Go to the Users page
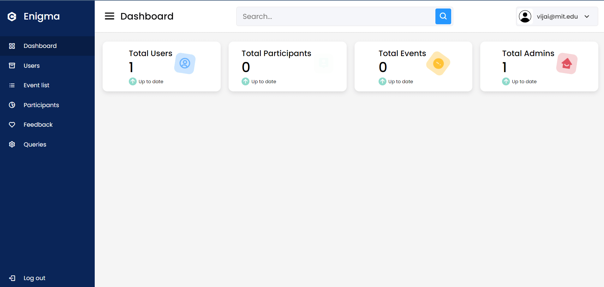This screenshot has height=287, width=604. click(x=32, y=66)
